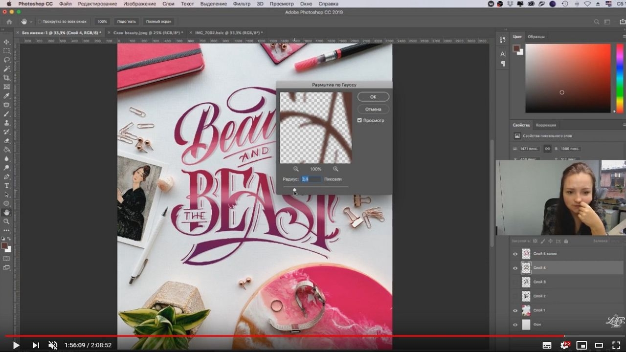Open the Редактирование menu
Screen dimensions: 626x352
tap(97, 4)
